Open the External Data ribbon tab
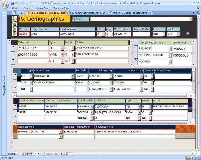 tap(42, 8)
